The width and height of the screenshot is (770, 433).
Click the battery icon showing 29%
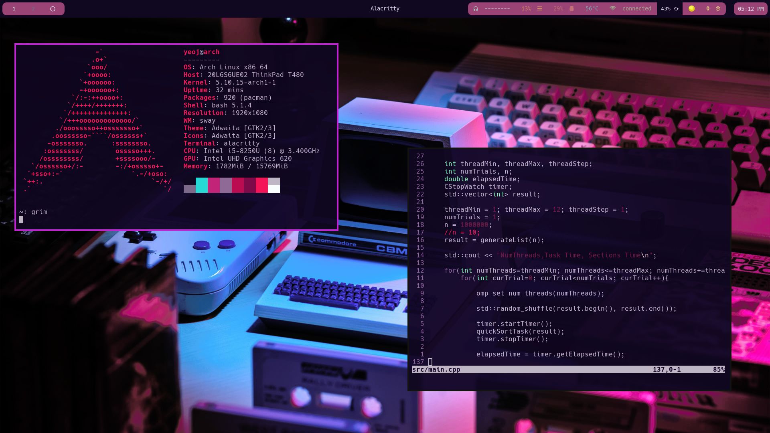571,8
